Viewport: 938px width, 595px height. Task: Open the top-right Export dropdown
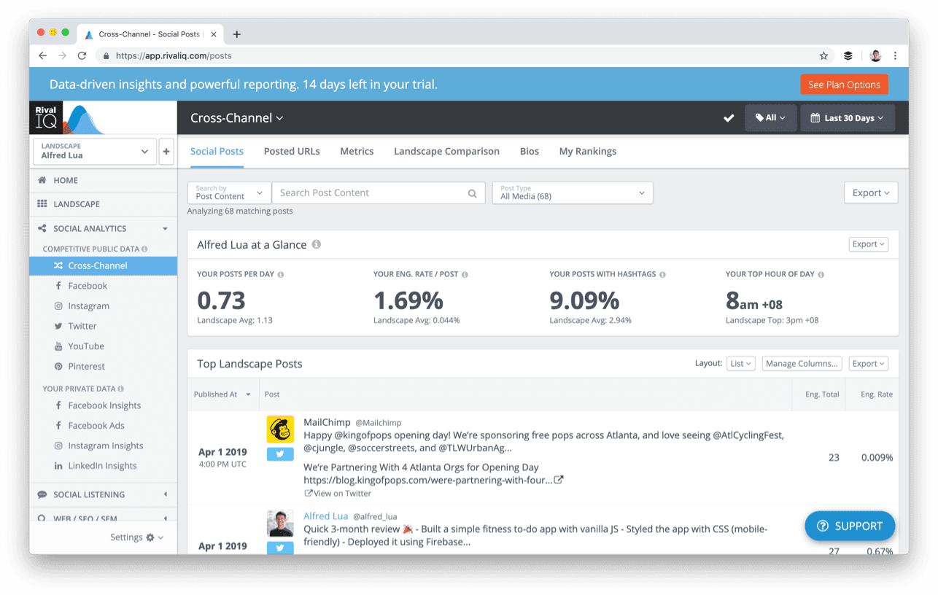click(871, 193)
